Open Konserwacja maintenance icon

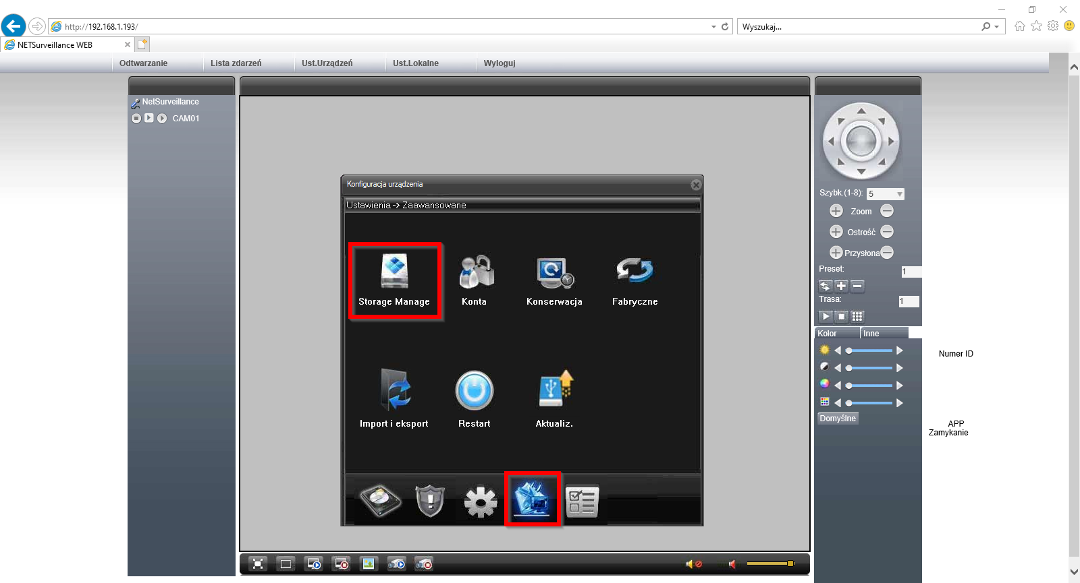tap(554, 280)
